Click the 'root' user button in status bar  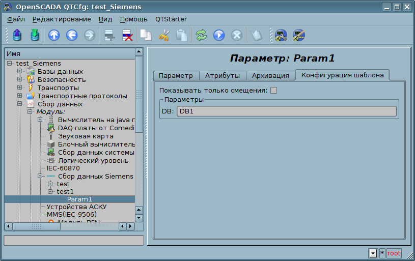tap(394, 253)
